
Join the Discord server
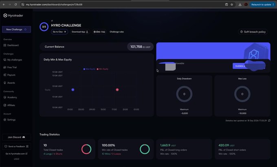pos(16,137)
